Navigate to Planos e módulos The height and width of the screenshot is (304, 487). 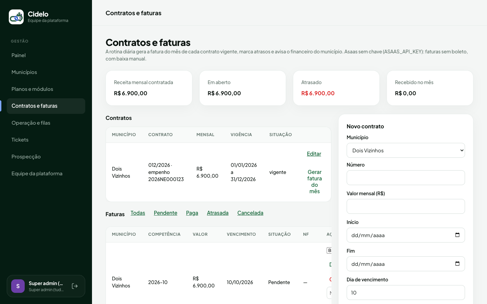[46, 89]
